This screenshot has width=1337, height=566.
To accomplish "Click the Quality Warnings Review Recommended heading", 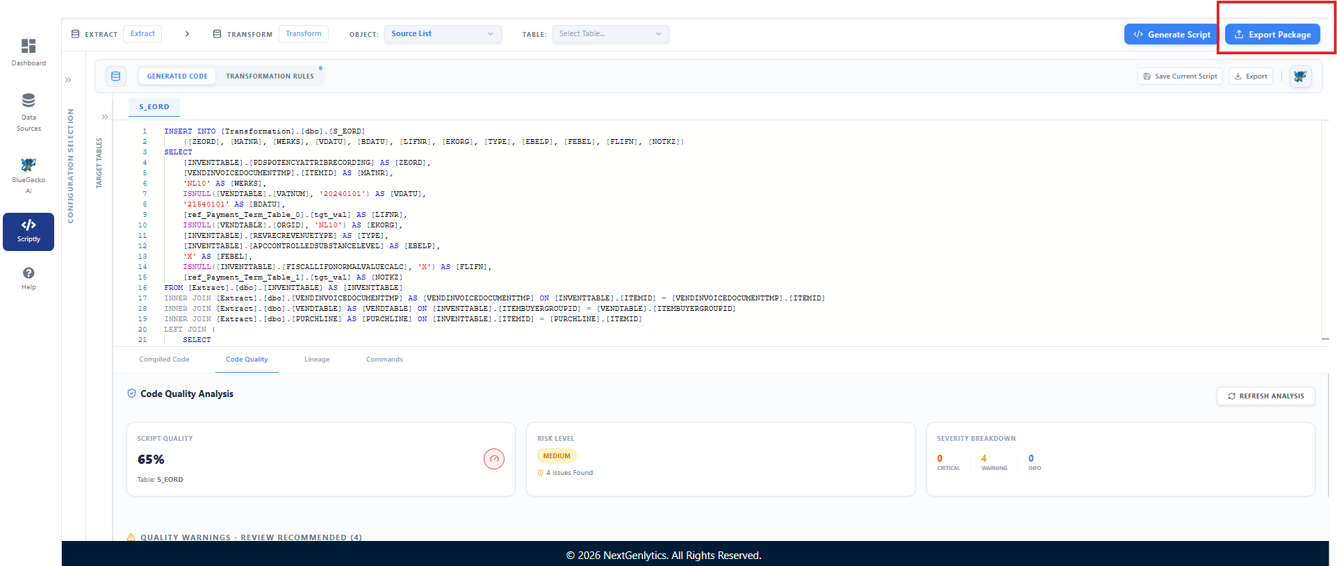I will point(251,537).
